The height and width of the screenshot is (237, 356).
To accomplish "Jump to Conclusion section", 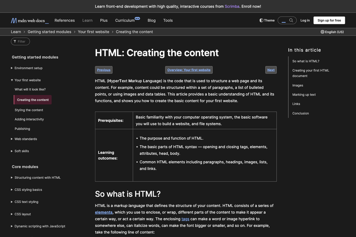I will (x=300, y=113).
